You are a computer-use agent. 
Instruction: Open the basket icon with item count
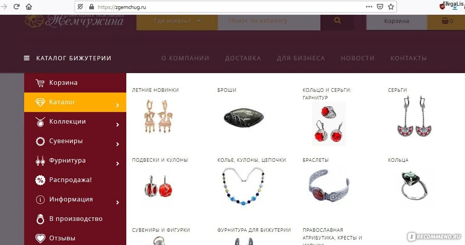point(447,21)
